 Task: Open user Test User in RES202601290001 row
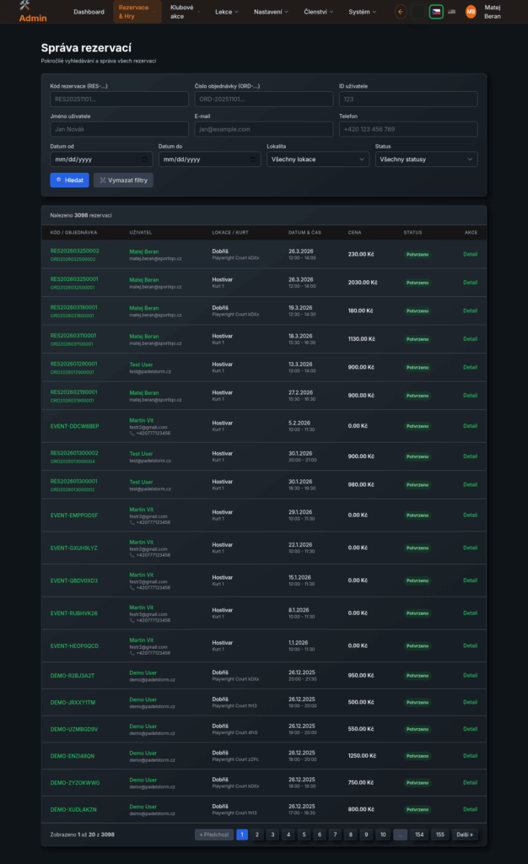(141, 364)
